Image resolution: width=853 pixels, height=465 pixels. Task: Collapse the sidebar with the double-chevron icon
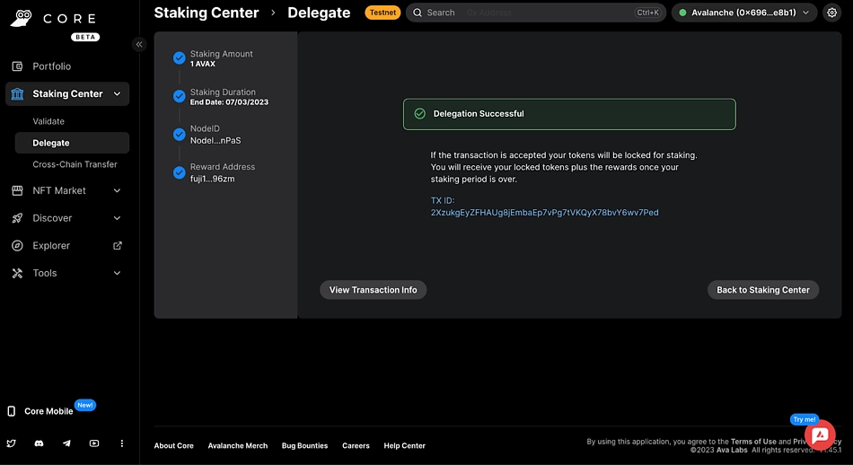point(139,44)
